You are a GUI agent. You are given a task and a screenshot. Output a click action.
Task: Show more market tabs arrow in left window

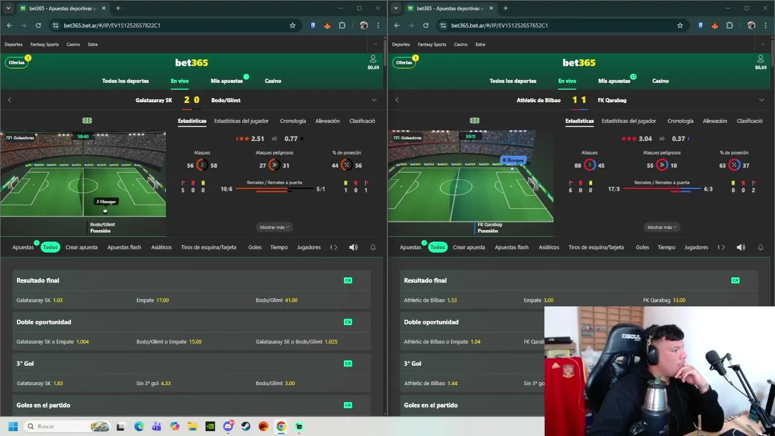335,247
